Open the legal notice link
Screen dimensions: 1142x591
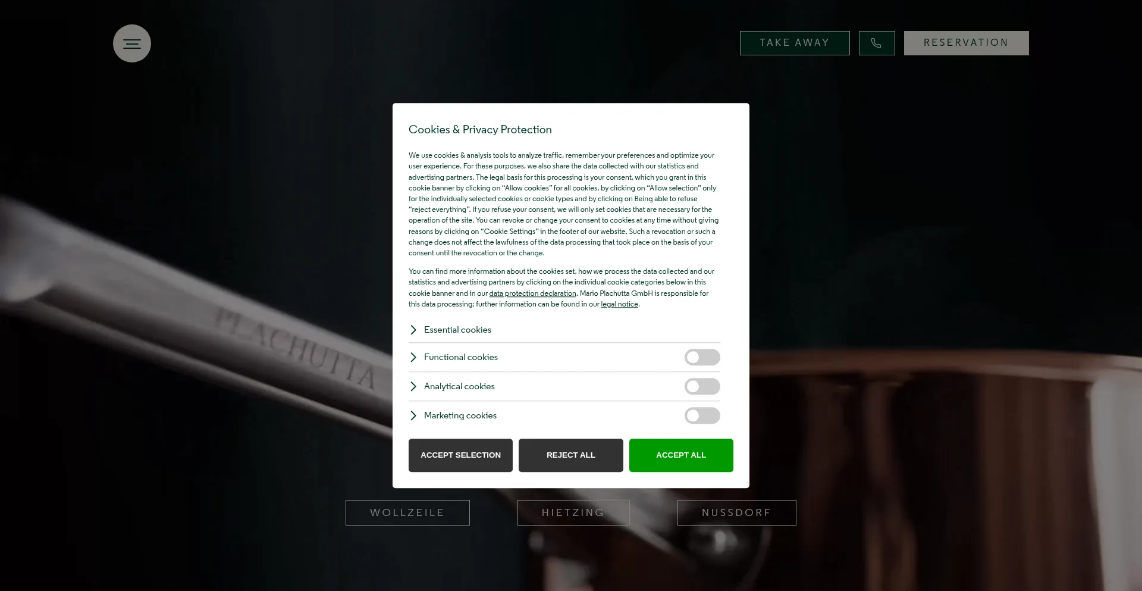pos(619,304)
